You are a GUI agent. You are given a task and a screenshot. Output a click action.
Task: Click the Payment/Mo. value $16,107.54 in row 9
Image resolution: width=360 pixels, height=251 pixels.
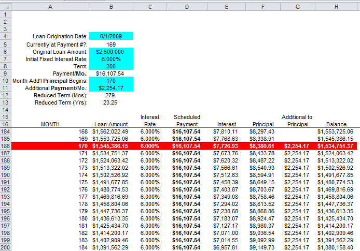coord(110,73)
